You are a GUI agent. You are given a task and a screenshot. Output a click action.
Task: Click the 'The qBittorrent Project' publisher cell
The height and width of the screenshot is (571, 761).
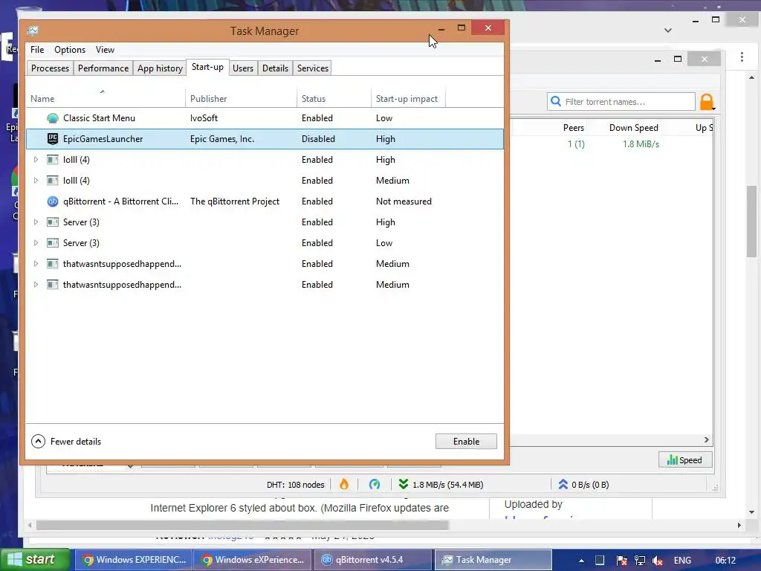[x=234, y=201]
